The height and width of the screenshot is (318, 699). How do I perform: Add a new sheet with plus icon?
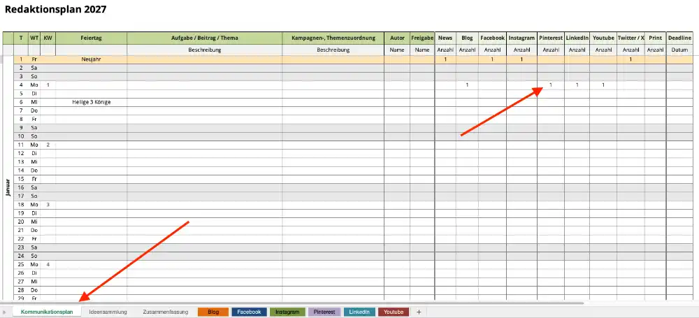point(419,312)
